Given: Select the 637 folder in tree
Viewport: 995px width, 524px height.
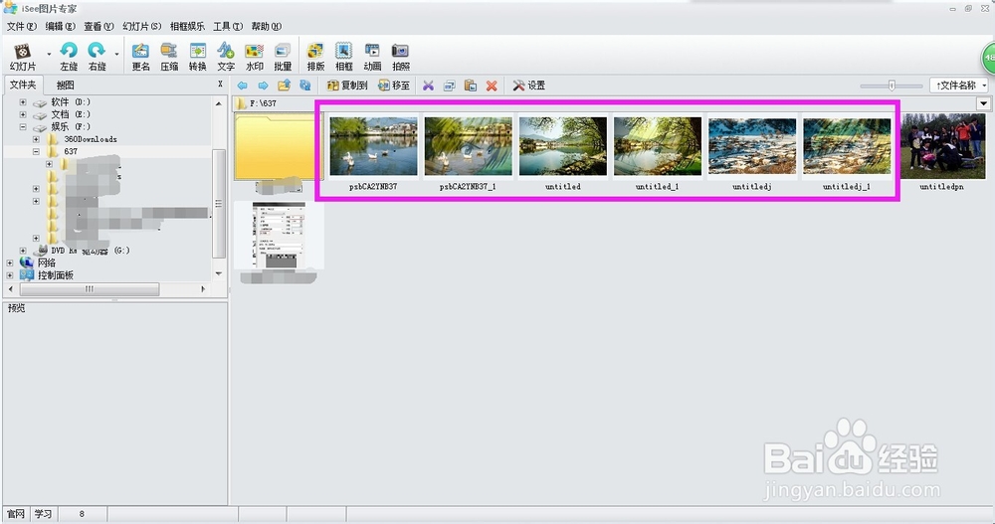Looking at the screenshot, I should click(x=71, y=151).
